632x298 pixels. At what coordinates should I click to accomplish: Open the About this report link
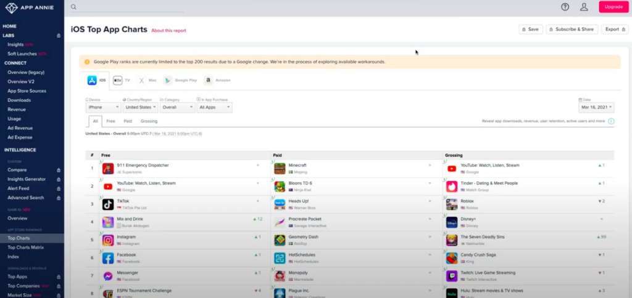tap(169, 31)
